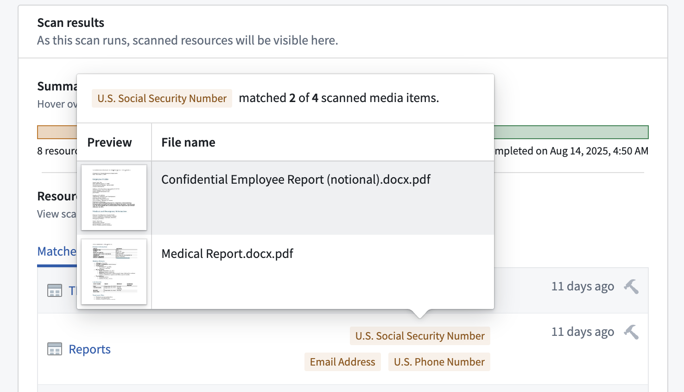Click the orange segment of the scan progress bar
Screen dimensions: 684x392
coord(56,132)
